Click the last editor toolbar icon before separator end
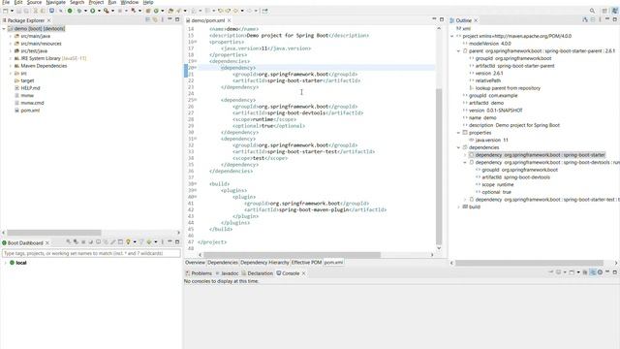This screenshot has width=620, height=349. pos(264,11)
